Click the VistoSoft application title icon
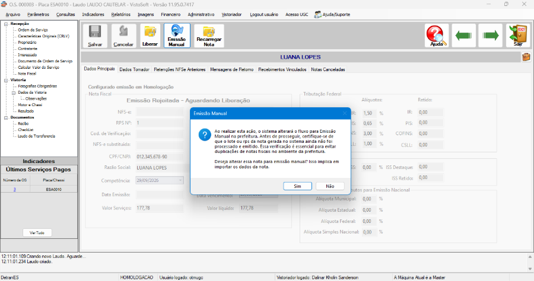The width and height of the screenshot is (534, 281). 4,4
